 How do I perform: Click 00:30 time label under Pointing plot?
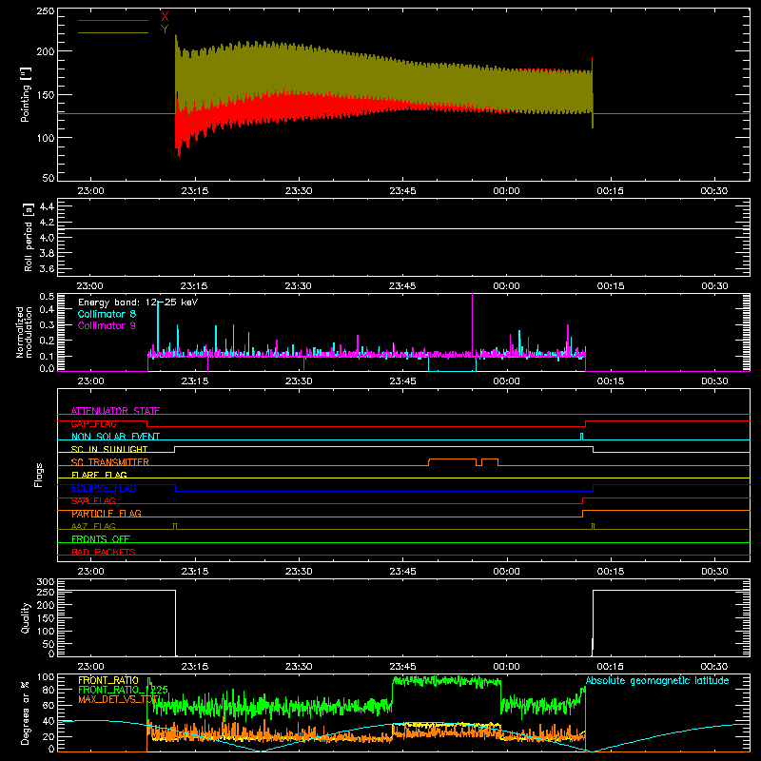[714, 191]
